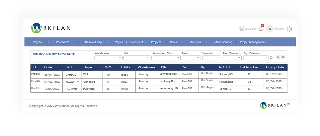This screenshot has height=136, width=320.
Task: Open the notification bell
Action: (261, 29)
